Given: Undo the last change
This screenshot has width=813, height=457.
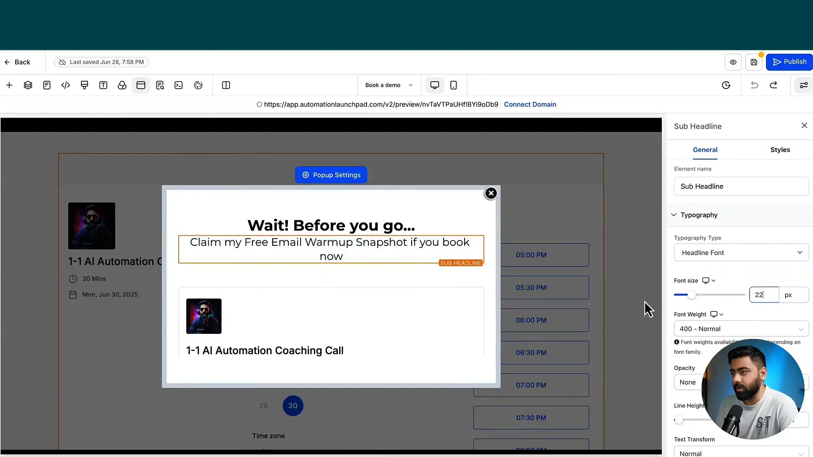Looking at the screenshot, I should click(x=755, y=85).
